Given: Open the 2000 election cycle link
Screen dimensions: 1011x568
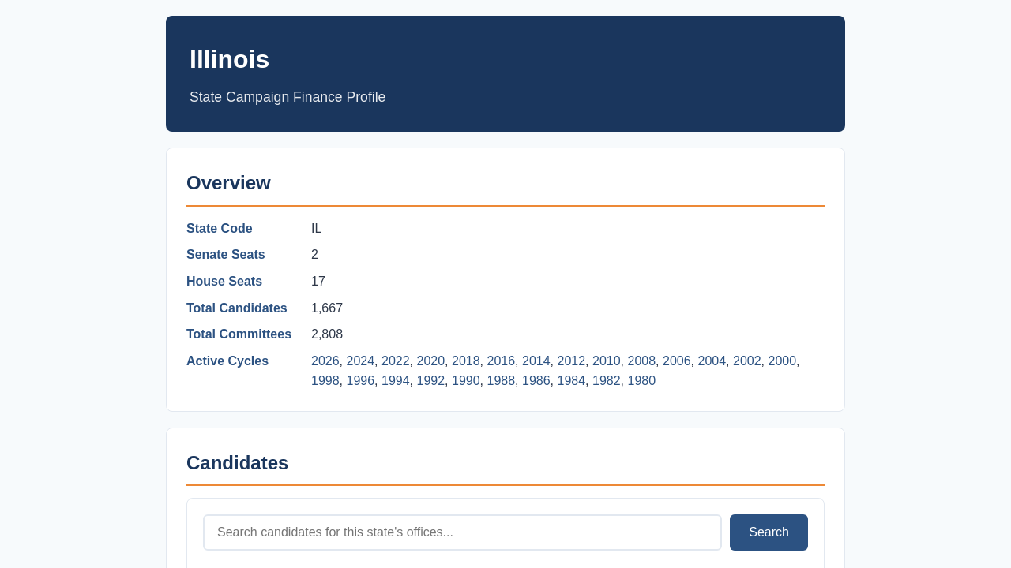Looking at the screenshot, I should tap(782, 361).
